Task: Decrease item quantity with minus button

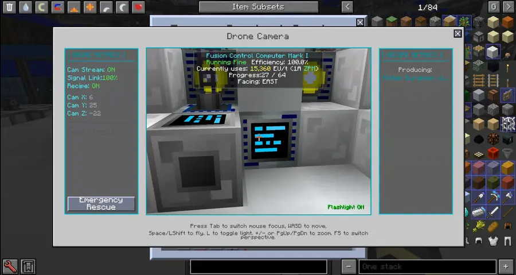Action: coord(349,267)
